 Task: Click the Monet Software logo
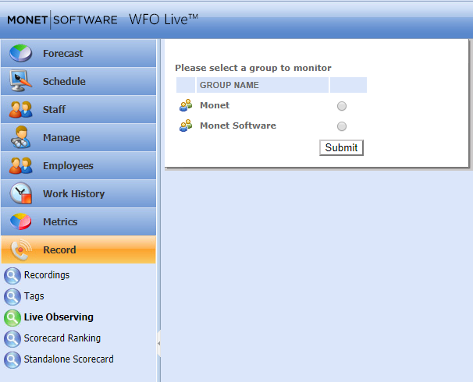click(62, 19)
